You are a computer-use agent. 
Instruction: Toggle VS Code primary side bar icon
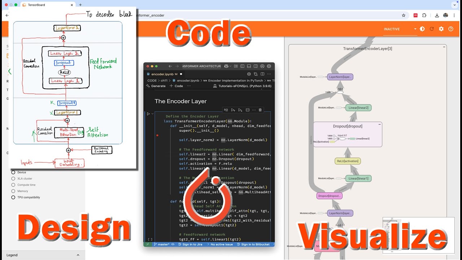click(243, 66)
